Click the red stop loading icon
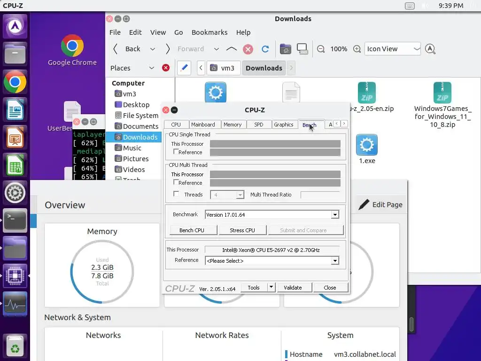 pos(248,49)
